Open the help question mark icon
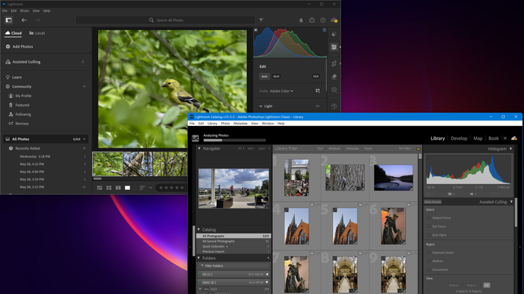This screenshot has height=294, width=524. click(x=323, y=20)
